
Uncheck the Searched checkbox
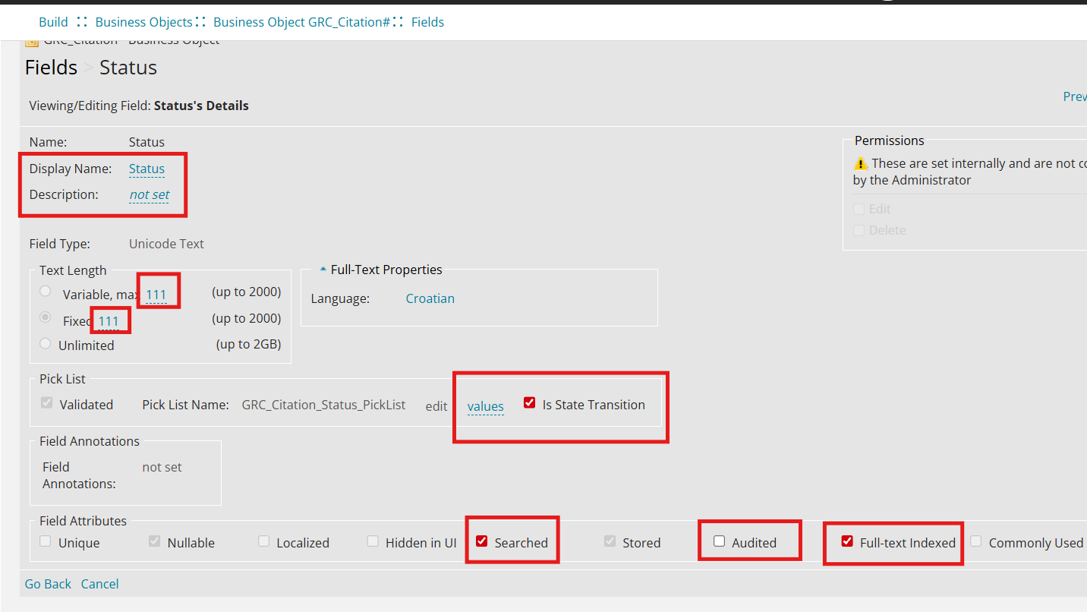(482, 541)
